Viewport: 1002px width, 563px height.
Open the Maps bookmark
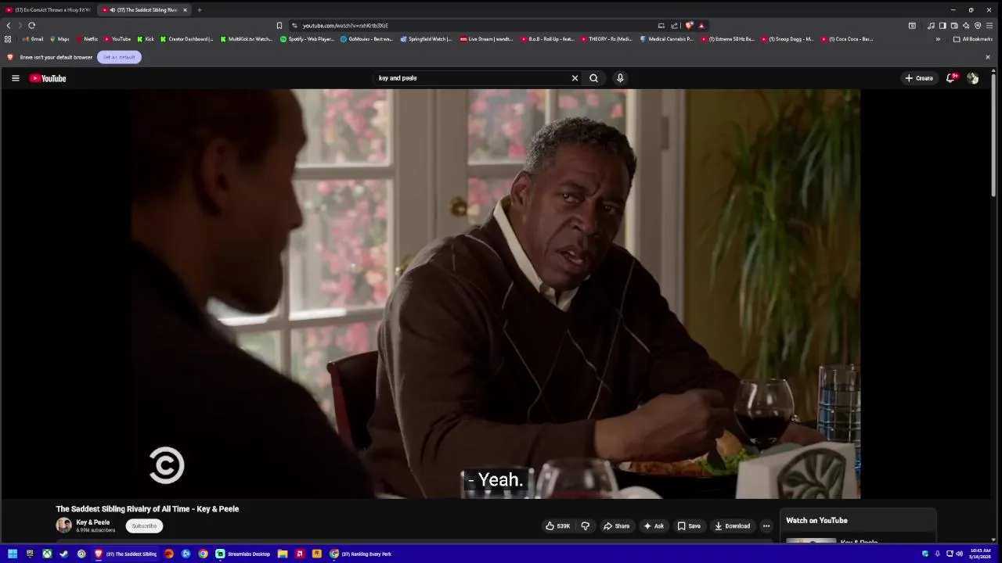pos(59,39)
